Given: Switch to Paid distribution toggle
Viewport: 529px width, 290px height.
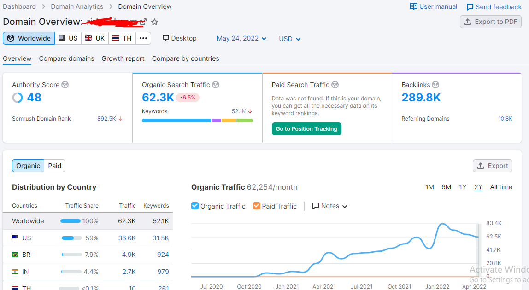Looking at the screenshot, I should tap(55, 166).
